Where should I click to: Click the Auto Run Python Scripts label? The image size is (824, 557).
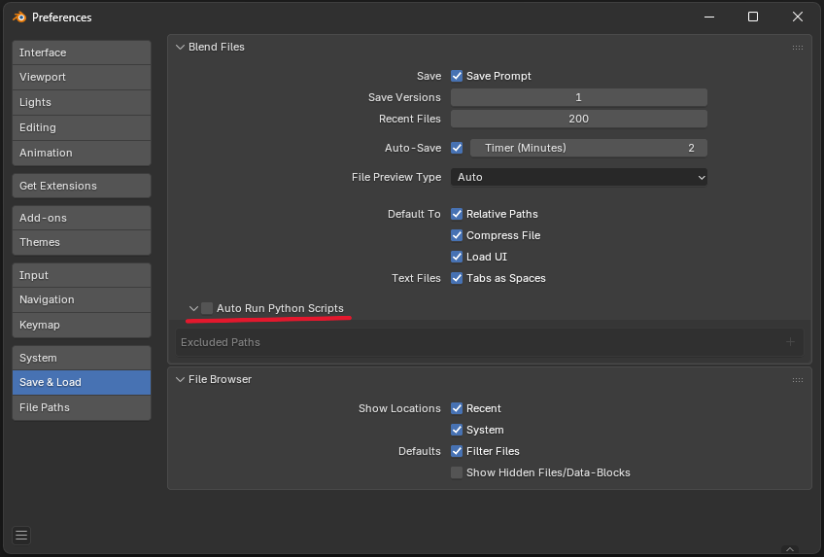click(280, 308)
